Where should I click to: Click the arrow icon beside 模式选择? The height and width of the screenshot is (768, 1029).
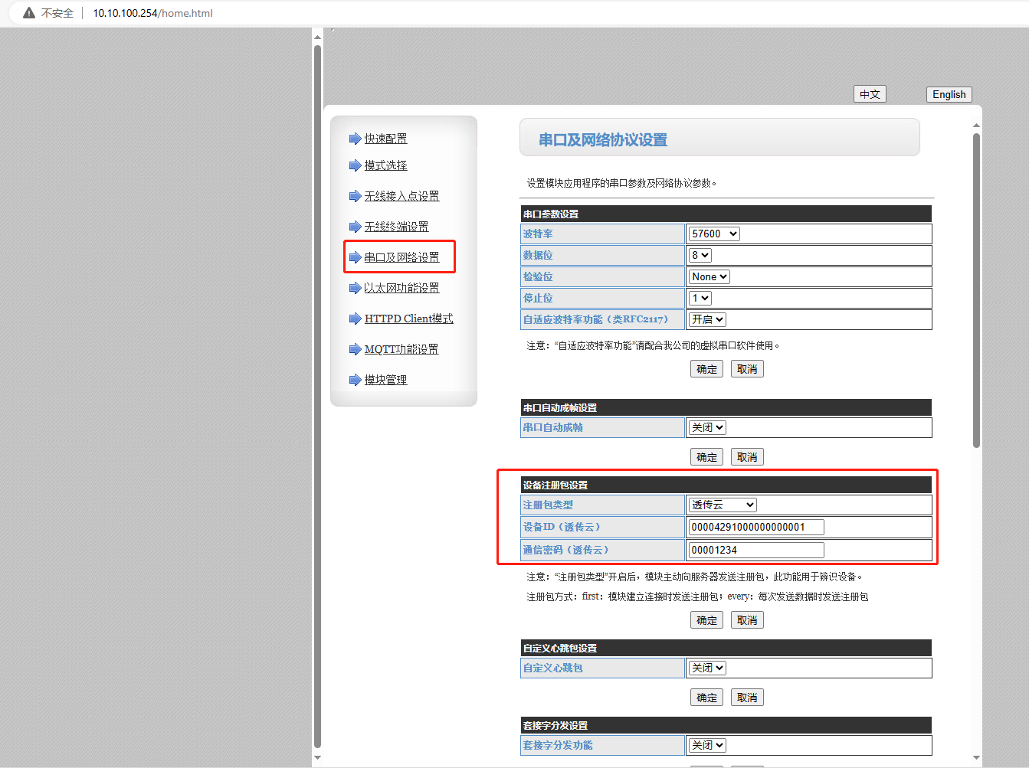[355, 165]
